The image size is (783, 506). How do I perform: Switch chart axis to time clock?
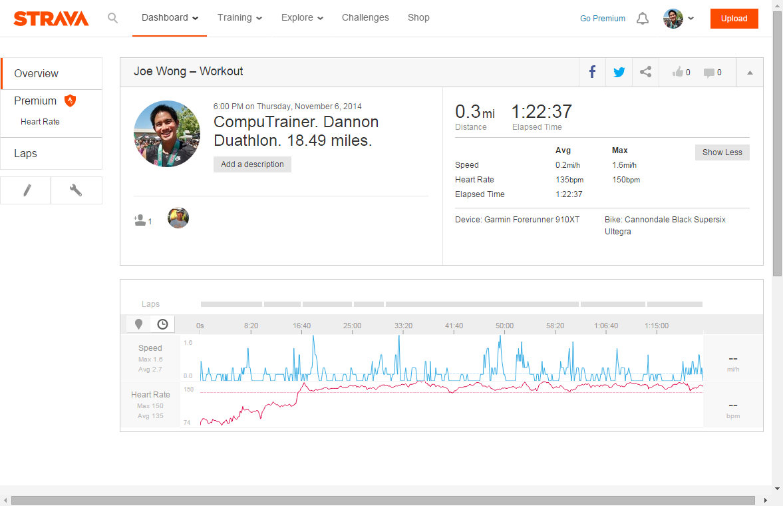point(162,324)
